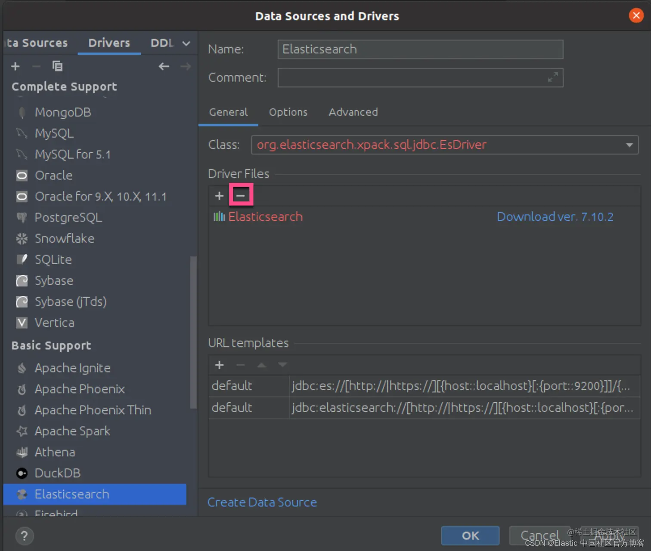Open the Class driver dropdown
The width and height of the screenshot is (651, 551).
[x=629, y=145]
